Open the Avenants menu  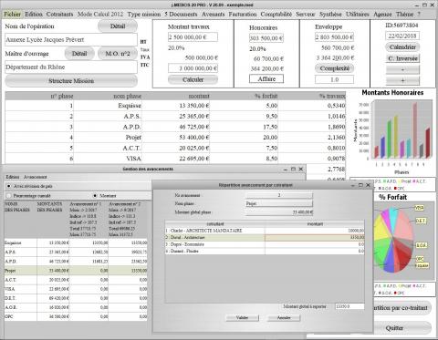[213, 15]
